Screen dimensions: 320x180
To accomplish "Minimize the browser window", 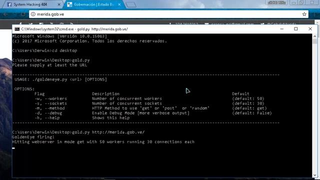I will click(x=293, y=2).
